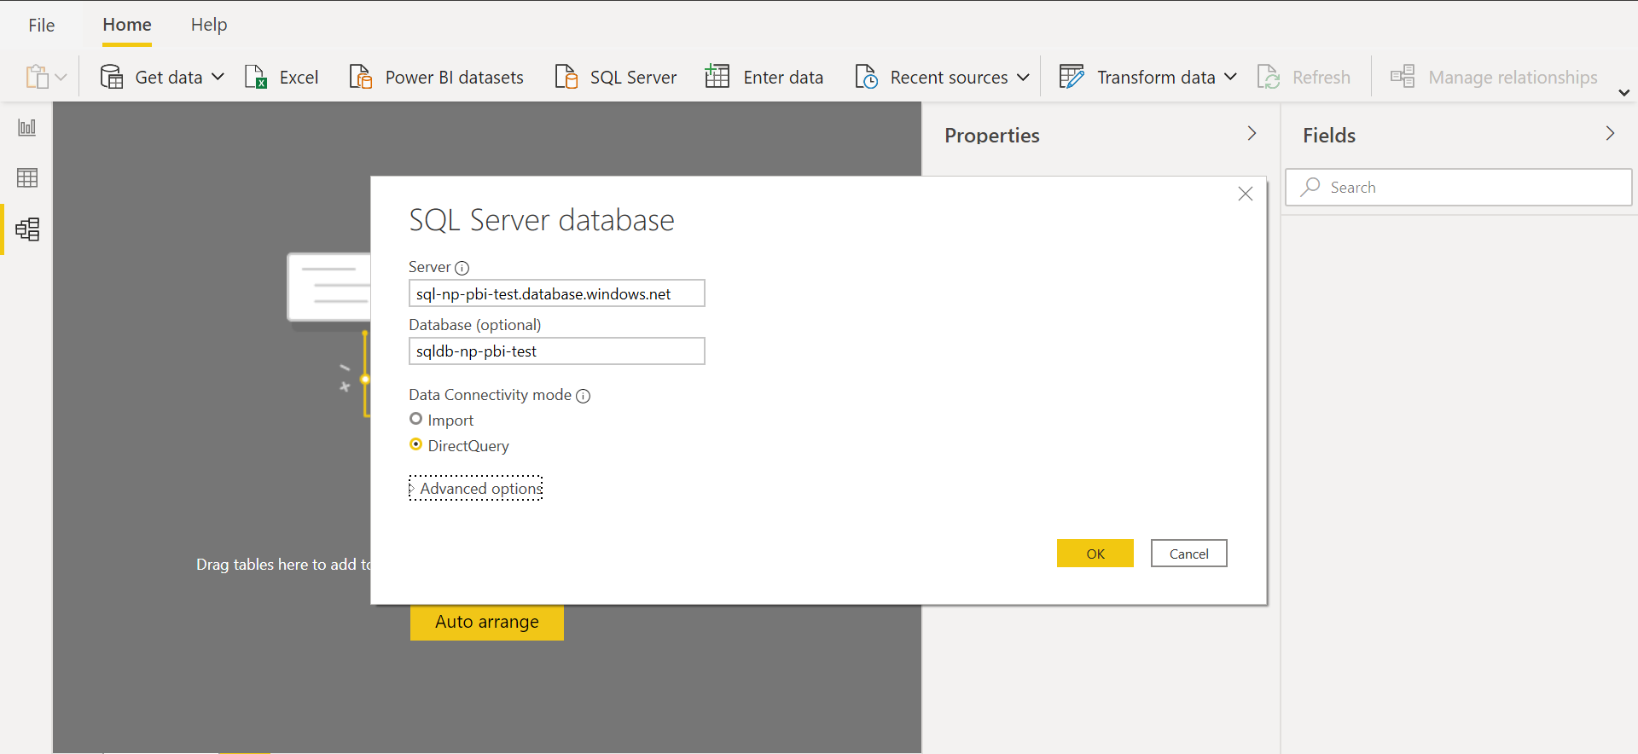Viewport: 1638px width, 754px height.
Task: Click the Server name input field
Action: click(x=557, y=293)
